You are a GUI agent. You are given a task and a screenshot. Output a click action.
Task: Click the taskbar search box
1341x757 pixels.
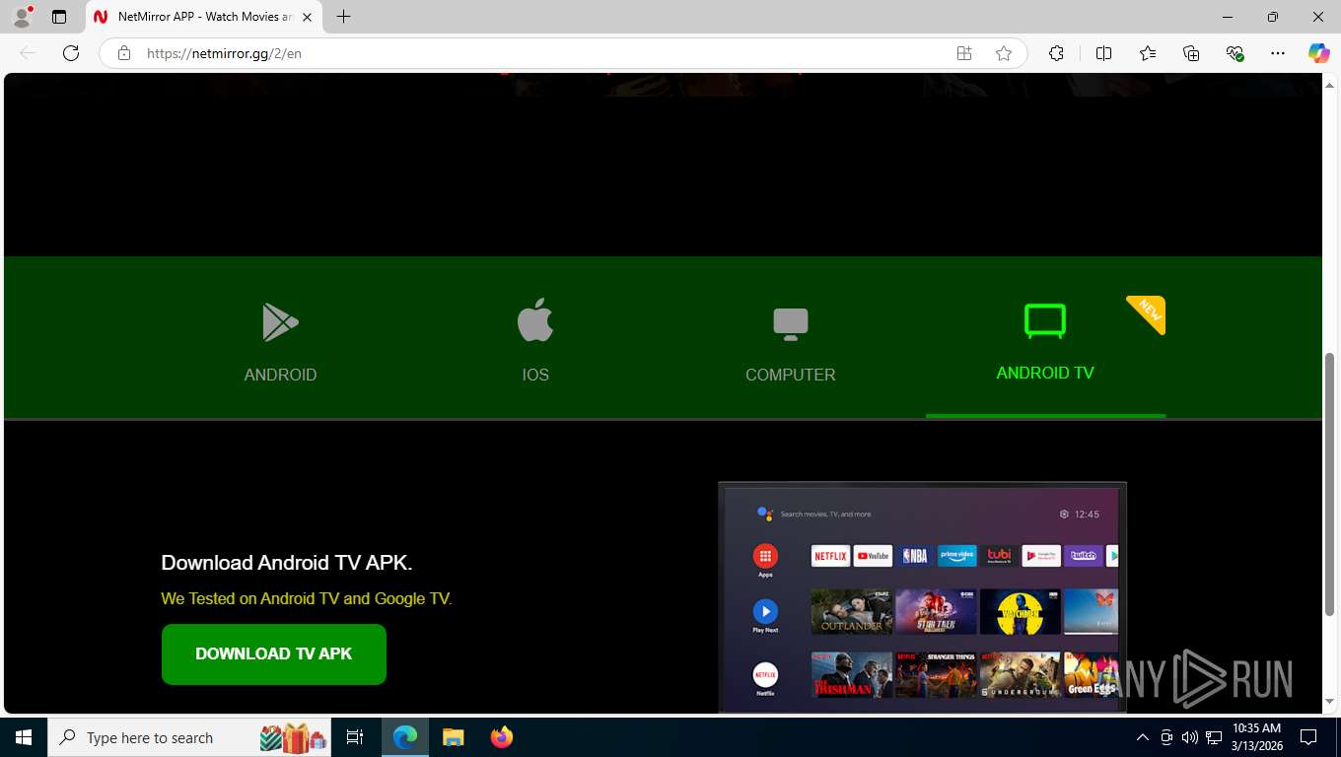click(189, 737)
